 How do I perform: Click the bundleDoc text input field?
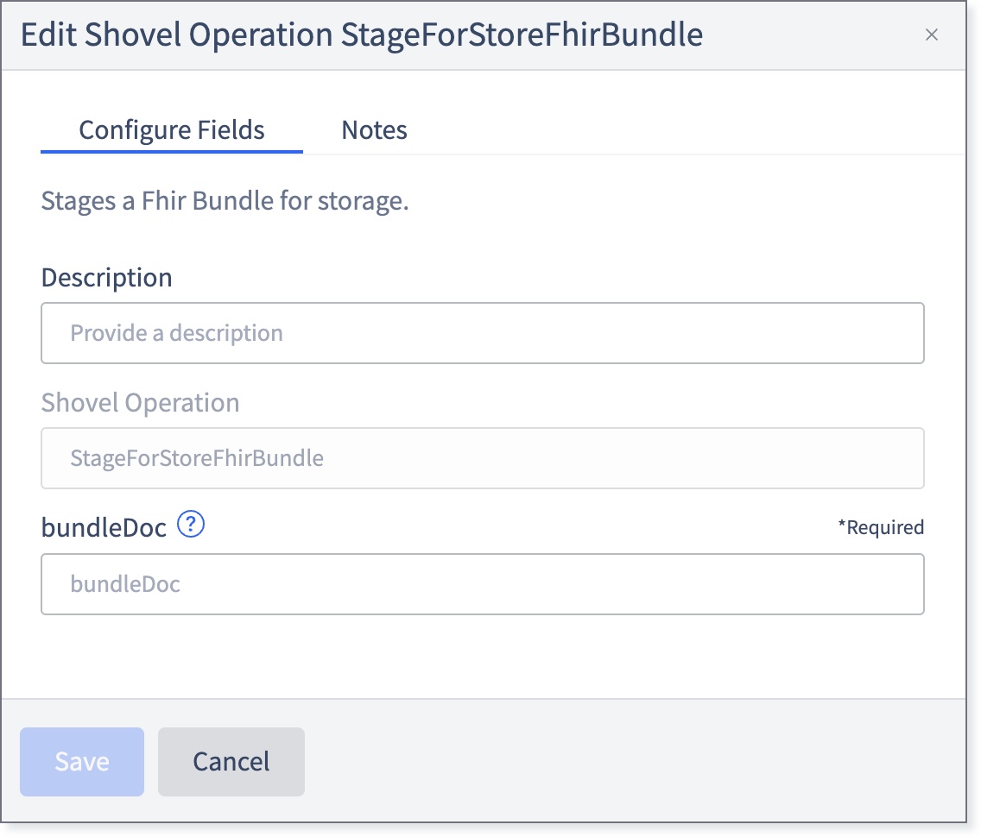[483, 584]
